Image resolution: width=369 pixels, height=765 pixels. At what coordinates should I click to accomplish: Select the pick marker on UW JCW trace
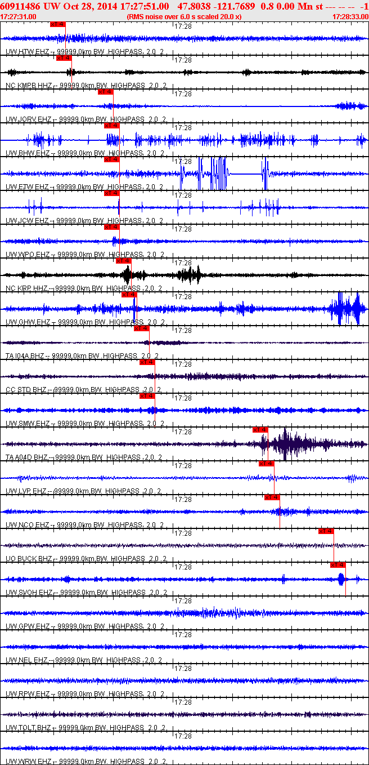111,193
